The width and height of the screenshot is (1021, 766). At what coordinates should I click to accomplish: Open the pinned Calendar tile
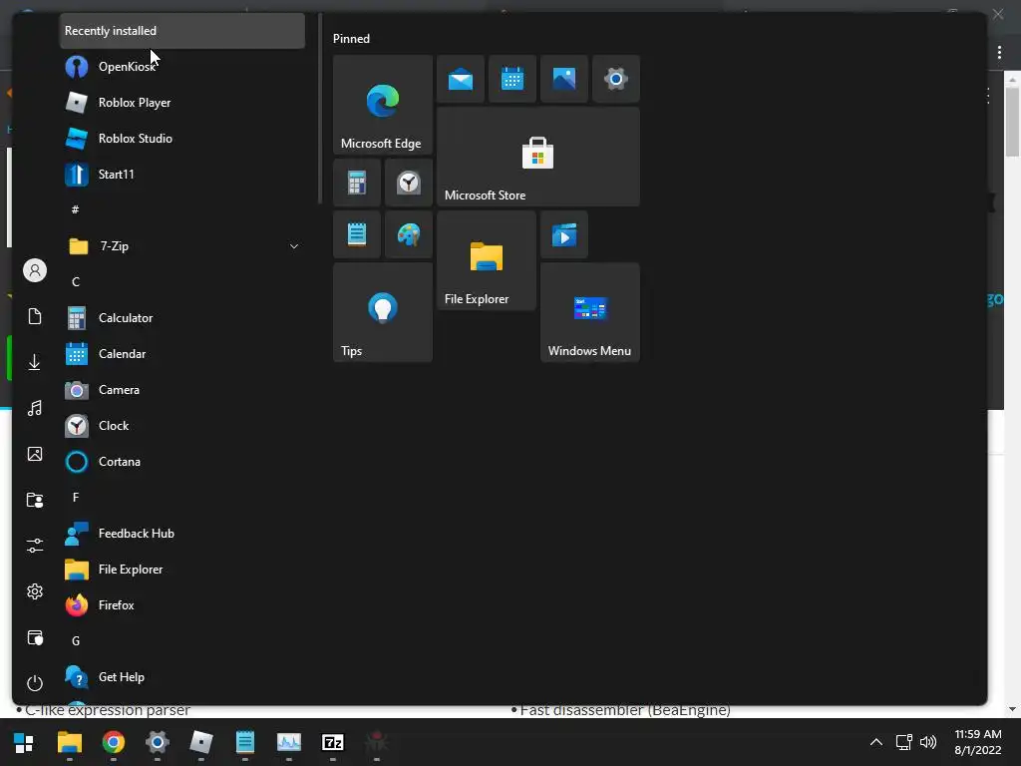point(512,79)
